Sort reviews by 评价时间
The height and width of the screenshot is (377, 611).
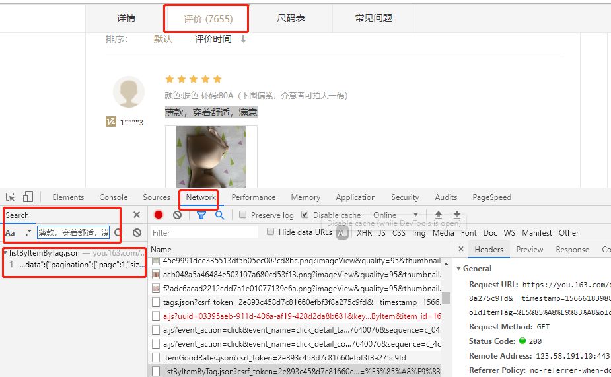click(213, 39)
